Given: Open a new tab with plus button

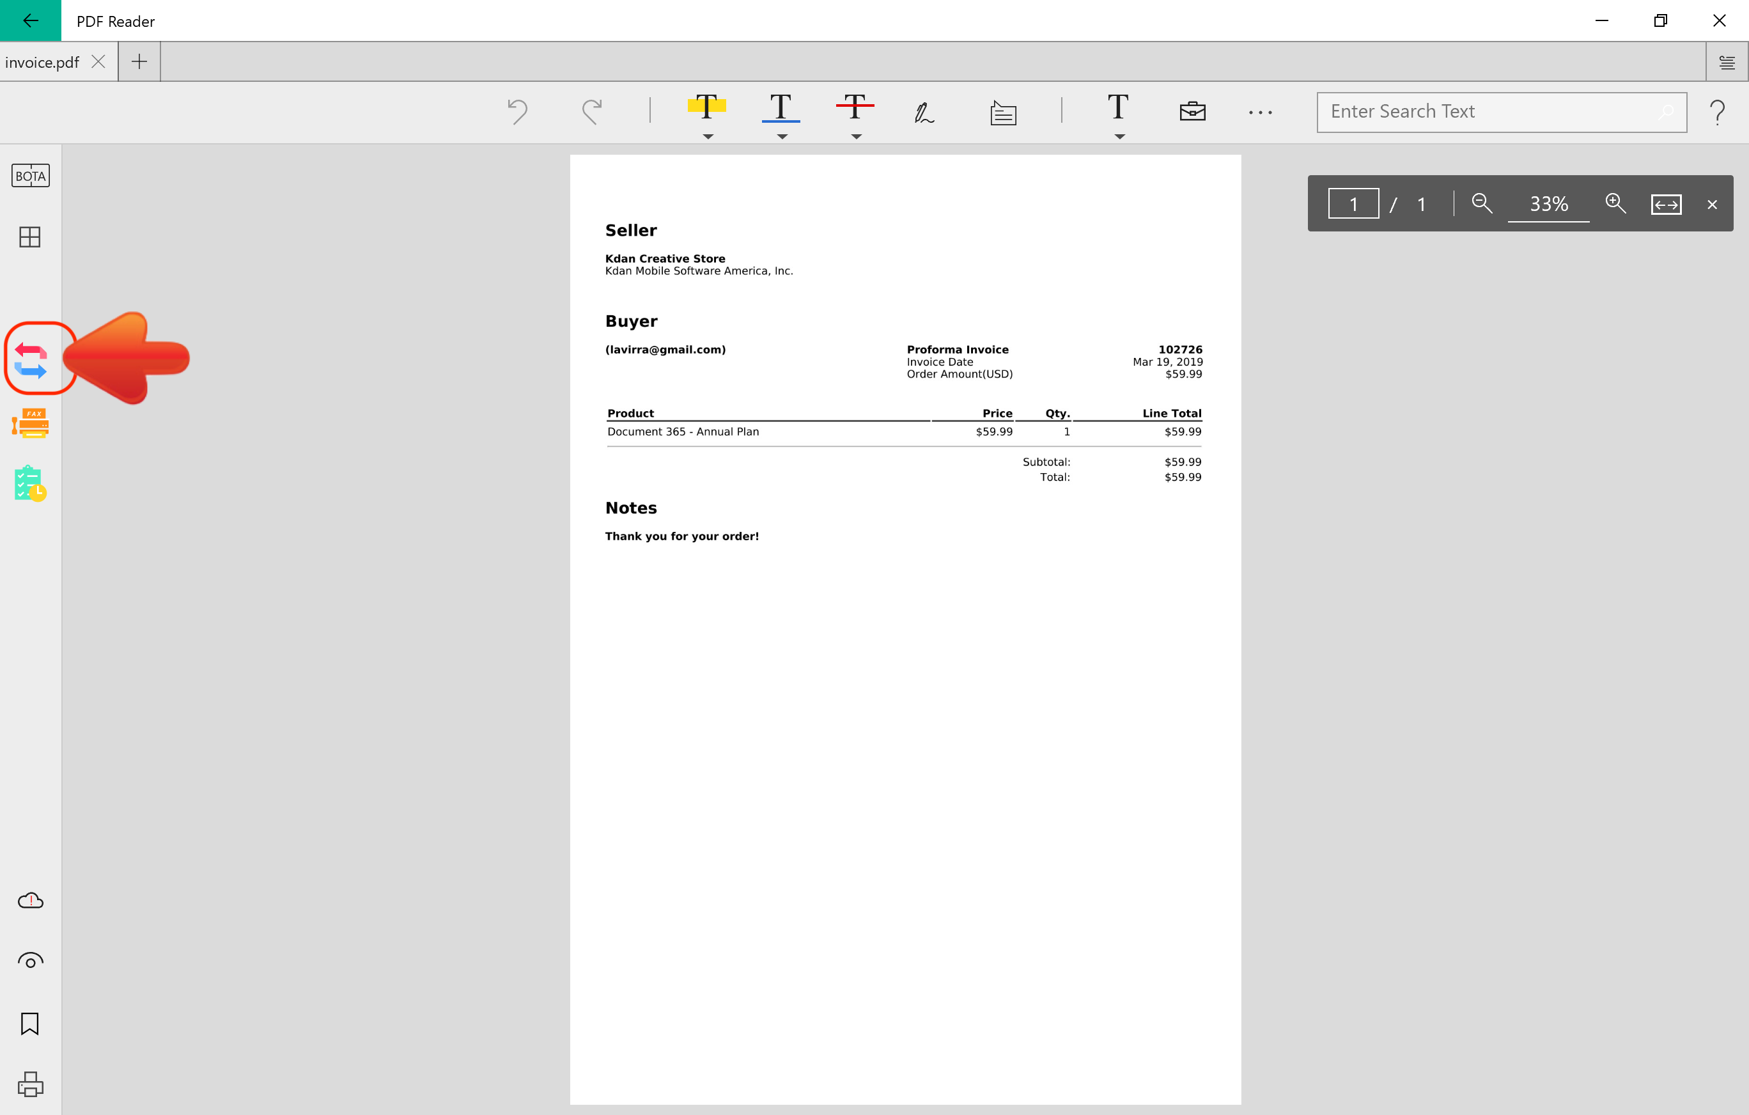Looking at the screenshot, I should (x=139, y=62).
